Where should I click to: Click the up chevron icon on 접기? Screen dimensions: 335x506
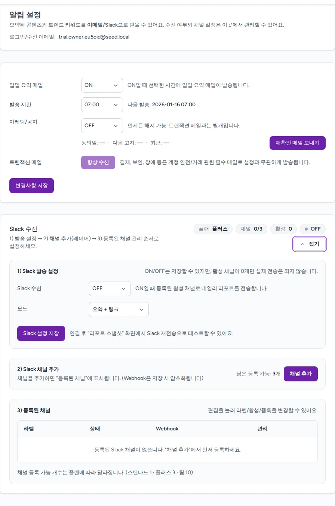click(302, 244)
